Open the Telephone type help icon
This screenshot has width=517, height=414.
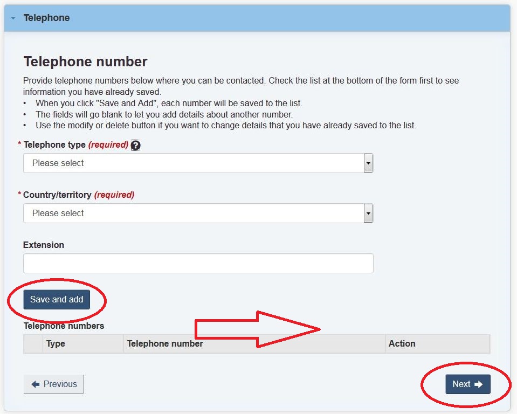click(x=135, y=145)
